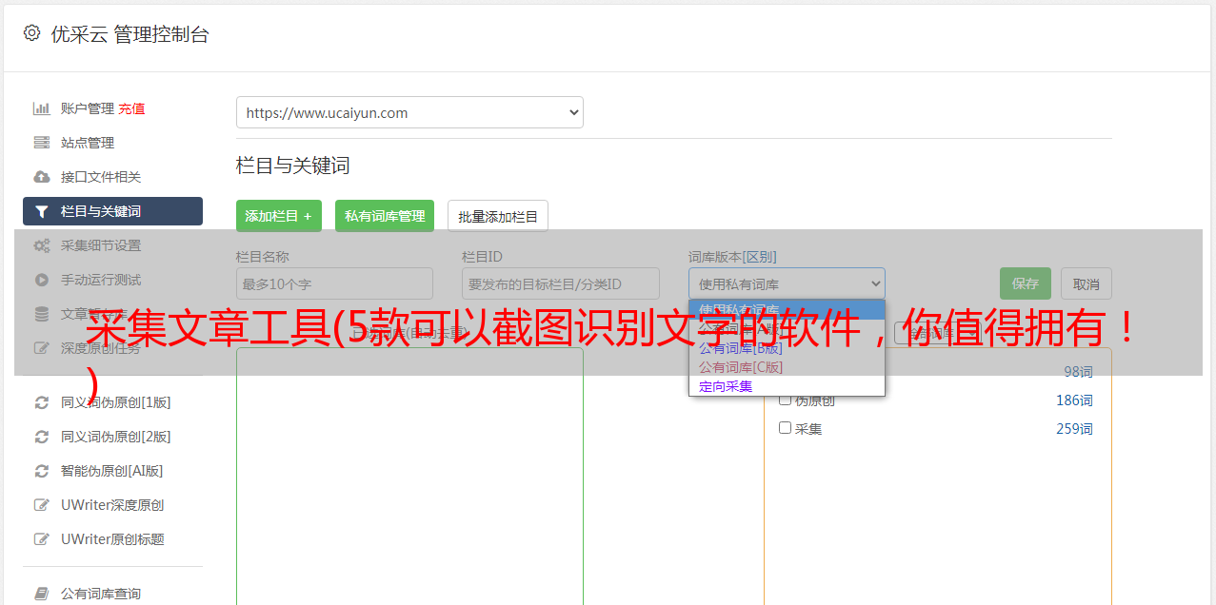Click the 栏目与关键词 page heading
Image resolution: width=1216 pixels, height=605 pixels.
[293, 166]
